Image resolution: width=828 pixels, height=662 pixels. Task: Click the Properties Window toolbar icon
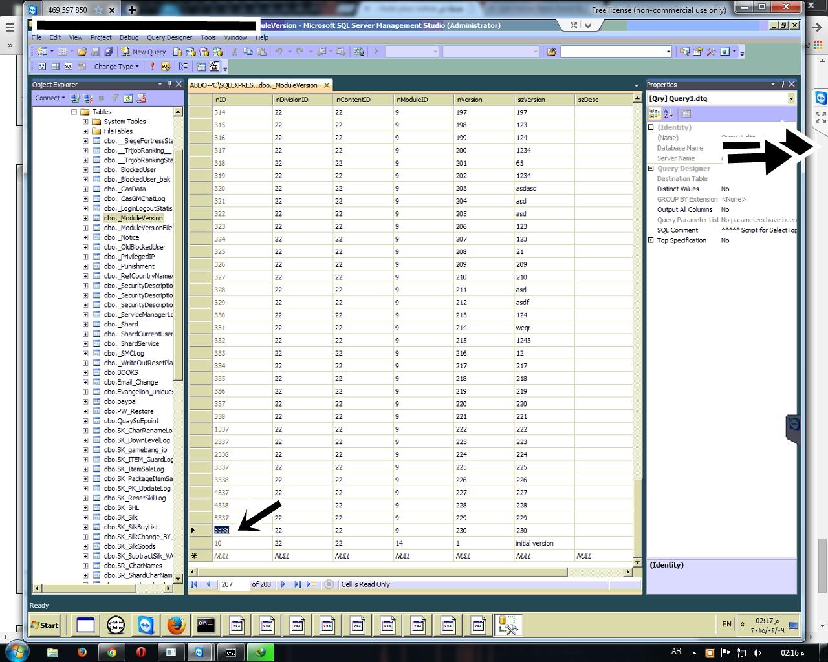[x=698, y=52]
